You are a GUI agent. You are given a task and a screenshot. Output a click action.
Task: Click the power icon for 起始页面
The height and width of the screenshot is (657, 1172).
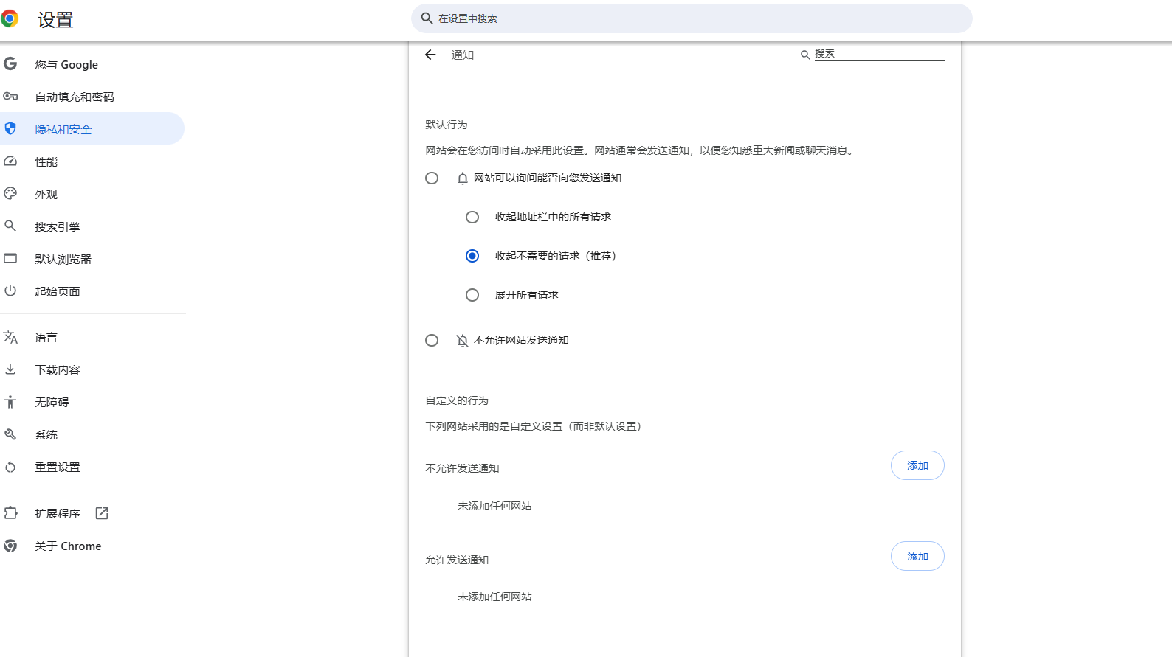pyautogui.click(x=10, y=291)
